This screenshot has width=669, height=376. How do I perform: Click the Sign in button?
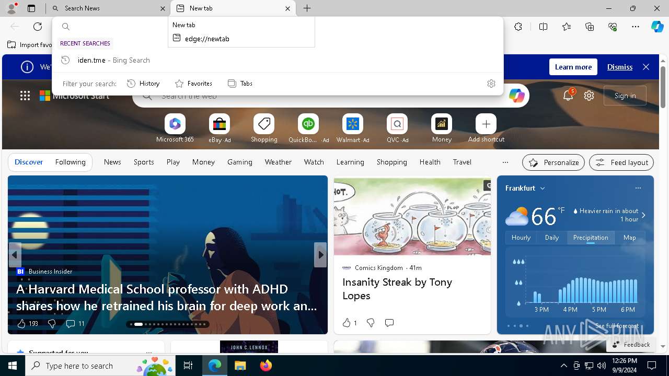[x=625, y=96]
